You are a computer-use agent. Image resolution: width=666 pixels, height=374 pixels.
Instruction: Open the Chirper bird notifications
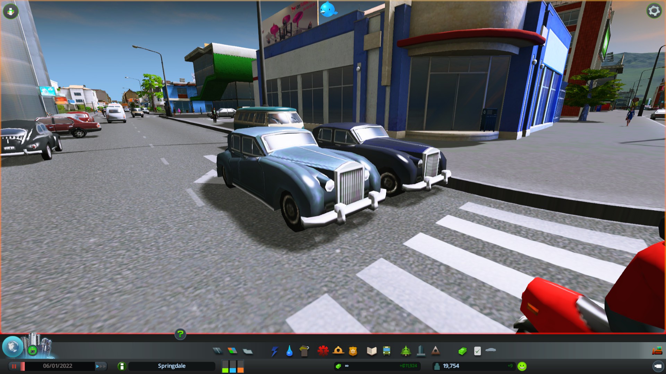tap(328, 9)
